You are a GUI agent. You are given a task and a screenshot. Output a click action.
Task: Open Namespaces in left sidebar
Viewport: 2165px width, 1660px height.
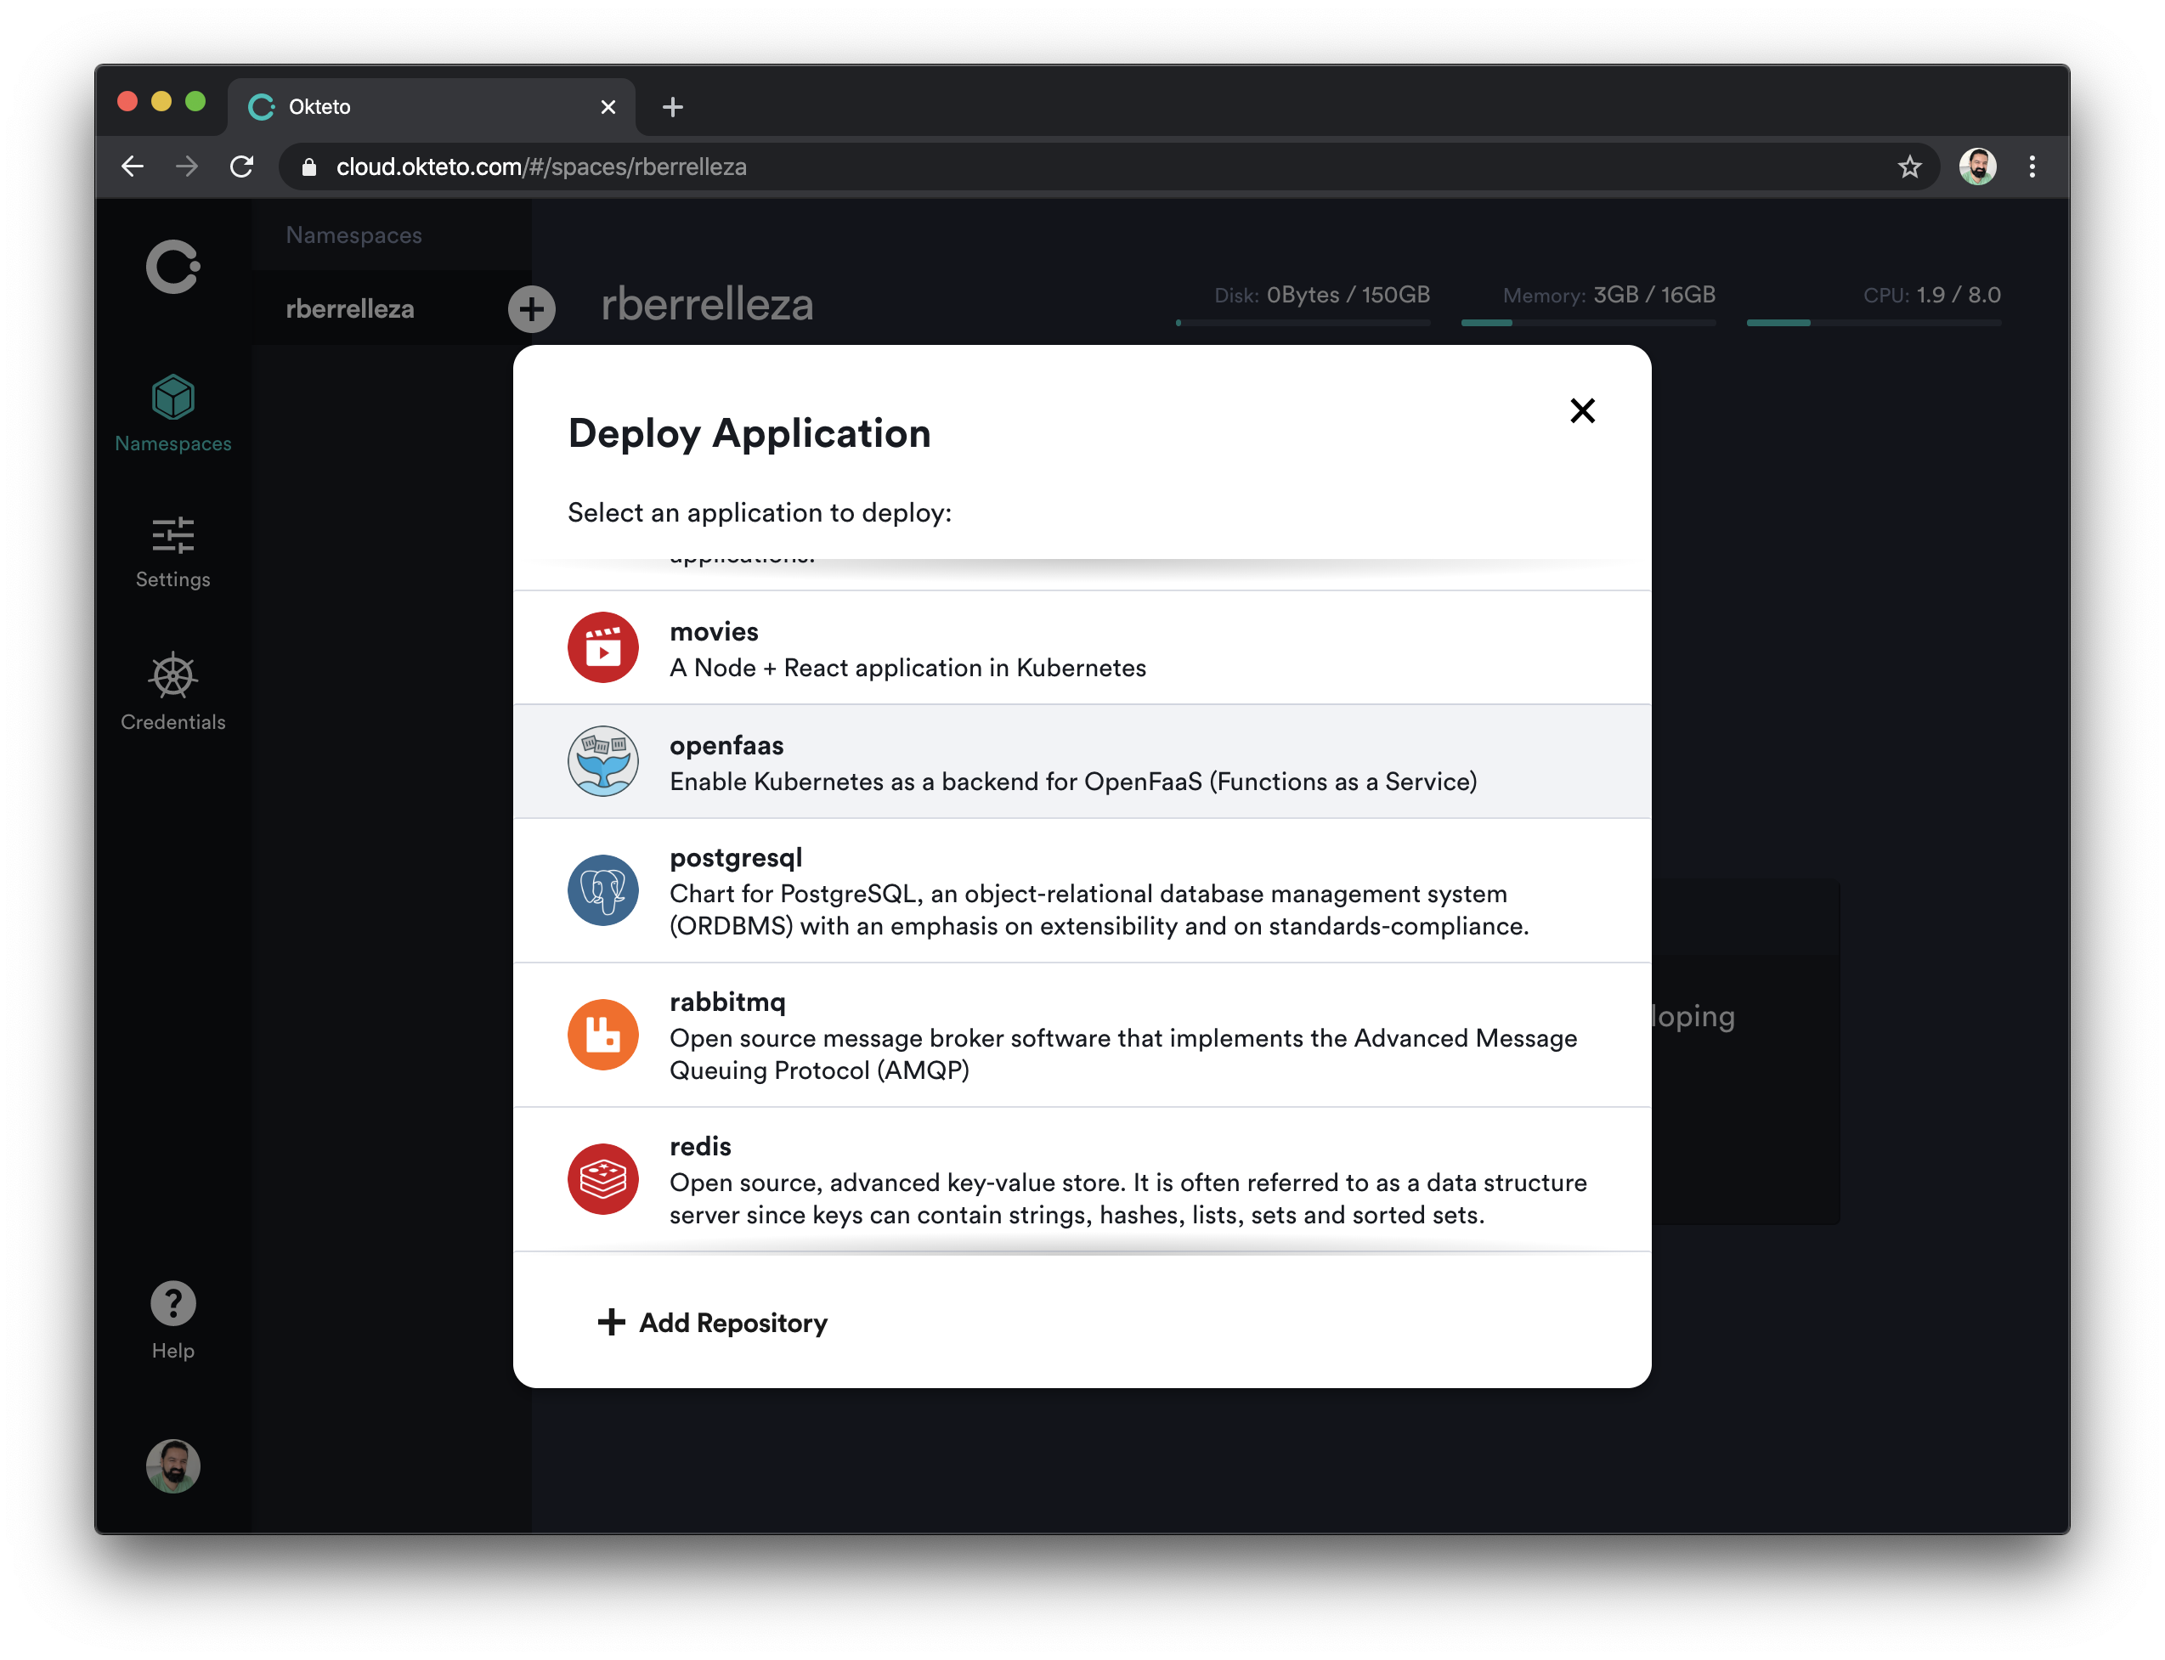click(173, 414)
